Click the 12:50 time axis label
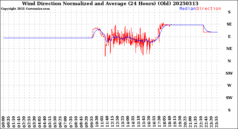 coord(117,122)
